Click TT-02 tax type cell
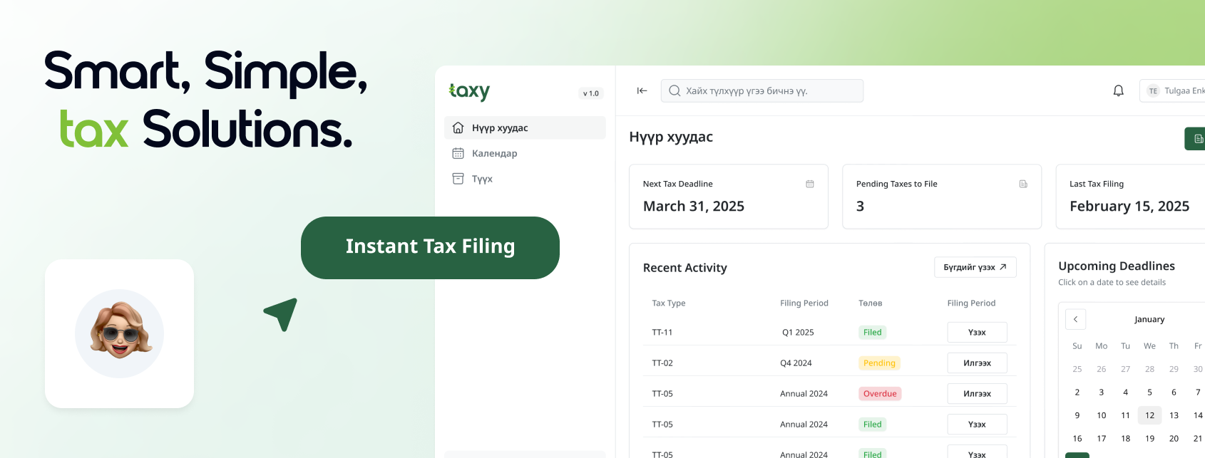 pos(662,363)
